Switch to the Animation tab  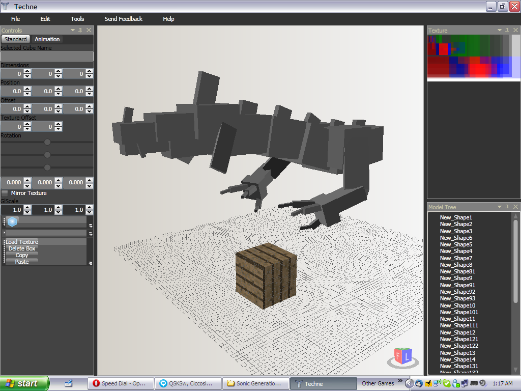[x=47, y=39]
